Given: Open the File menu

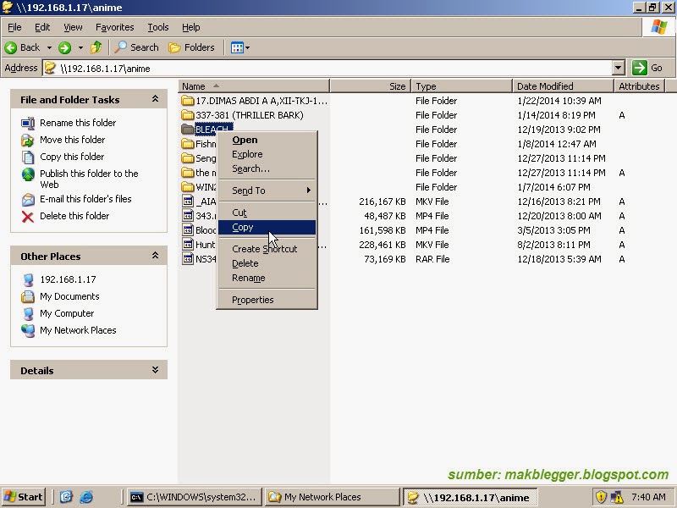Looking at the screenshot, I should point(14,27).
